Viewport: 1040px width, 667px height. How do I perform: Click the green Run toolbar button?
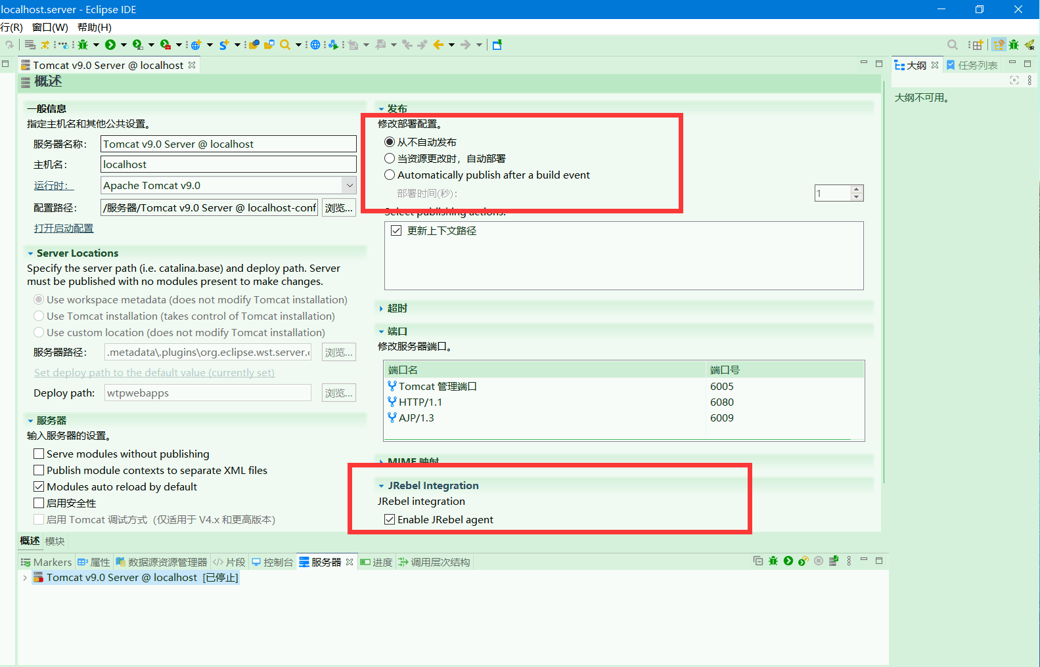(110, 45)
